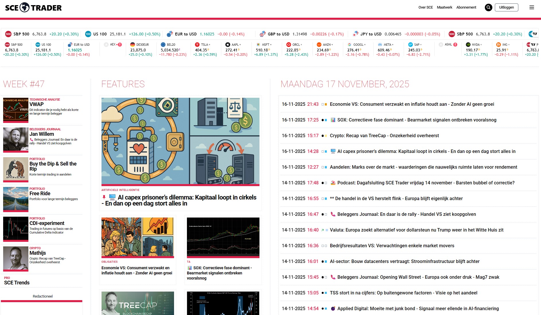The image size is (541, 315).
Task: Open the Maatwerk menu item
Action: click(x=444, y=7)
